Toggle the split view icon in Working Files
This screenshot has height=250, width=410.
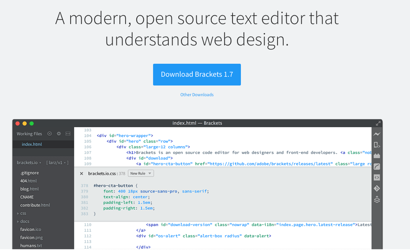click(x=68, y=134)
